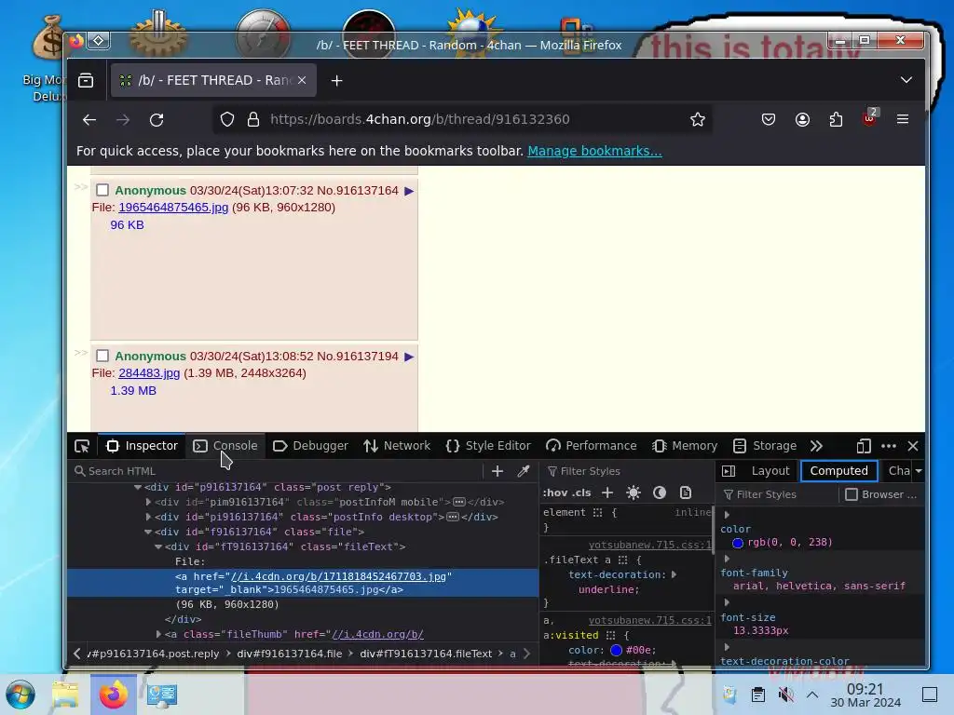Switch to the Debugger tab
954x715 pixels.
tap(311, 446)
